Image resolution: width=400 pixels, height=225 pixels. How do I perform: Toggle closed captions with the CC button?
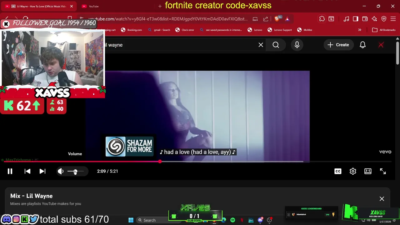point(338,171)
